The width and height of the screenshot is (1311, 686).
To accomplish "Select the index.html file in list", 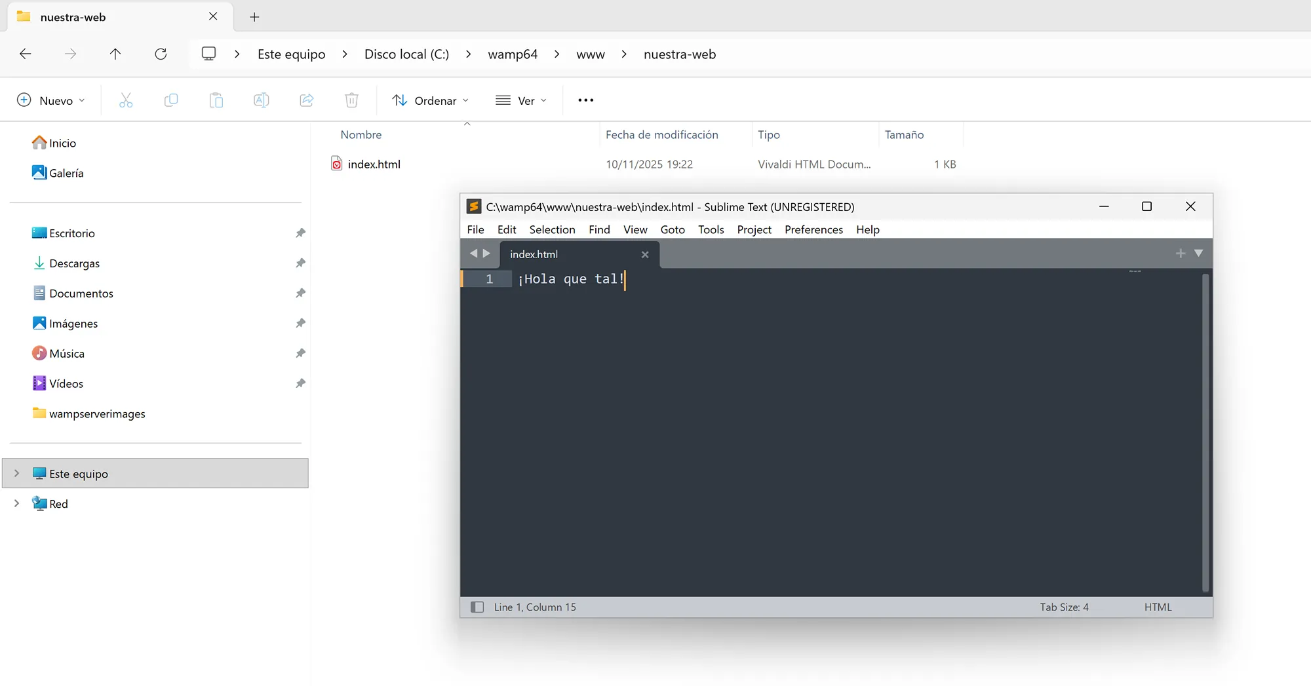I will tap(374, 164).
